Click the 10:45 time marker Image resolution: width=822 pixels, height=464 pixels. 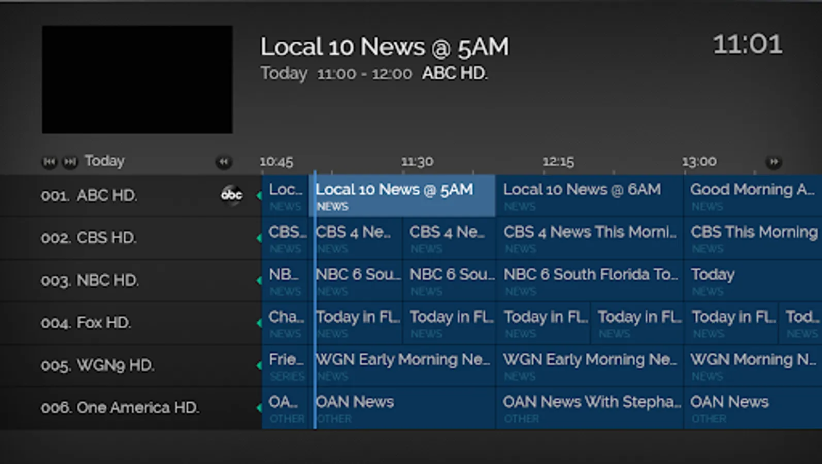(276, 162)
